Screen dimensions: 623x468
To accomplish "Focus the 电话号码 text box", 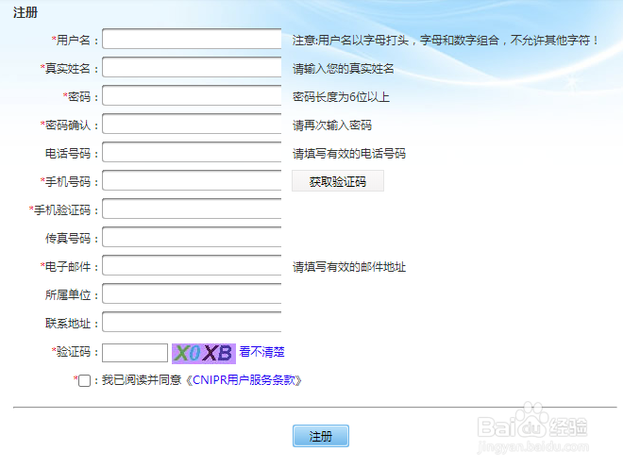I will point(192,152).
